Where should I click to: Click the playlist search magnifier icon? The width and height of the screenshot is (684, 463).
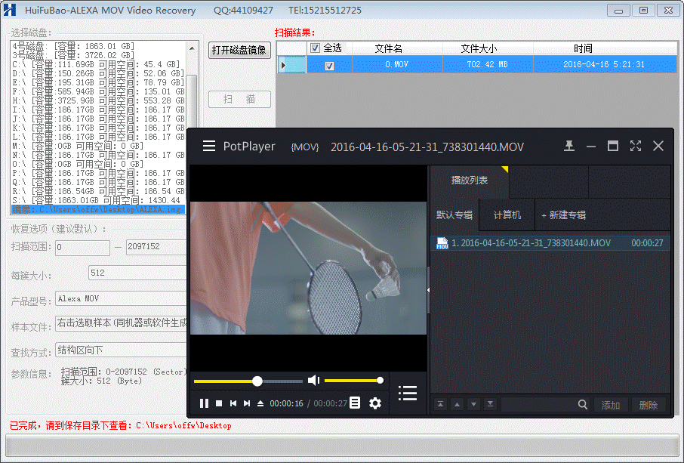(x=582, y=405)
